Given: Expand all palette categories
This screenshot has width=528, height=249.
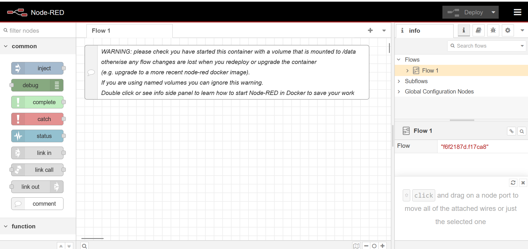Looking at the screenshot, I should 69,246.
